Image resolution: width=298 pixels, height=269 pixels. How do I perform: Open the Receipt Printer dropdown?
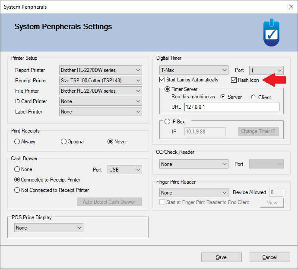click(101, 81)
